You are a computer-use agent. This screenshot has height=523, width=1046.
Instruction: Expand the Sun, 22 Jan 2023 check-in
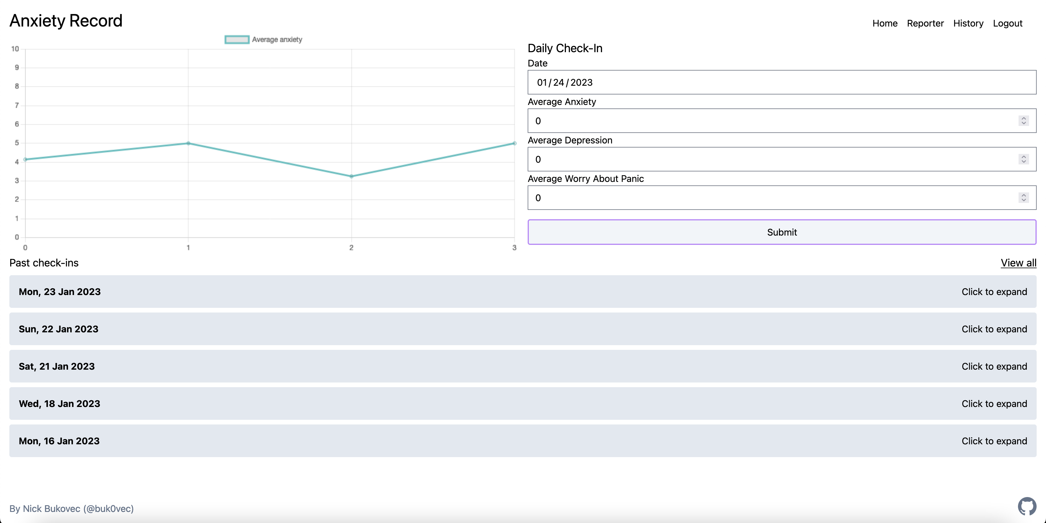point(523,329)
